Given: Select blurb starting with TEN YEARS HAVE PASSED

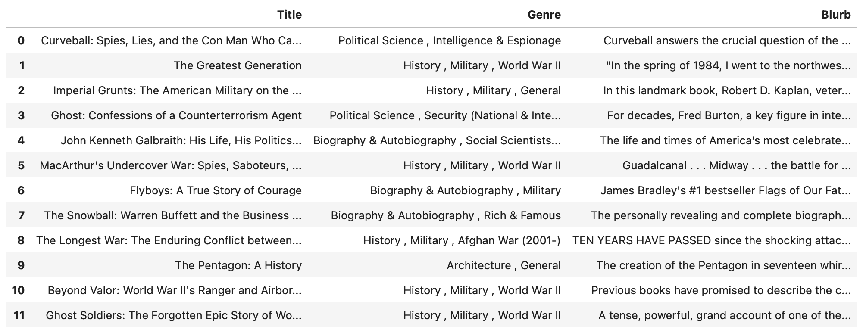Looking at the screenshot, I should pos(711,240).
